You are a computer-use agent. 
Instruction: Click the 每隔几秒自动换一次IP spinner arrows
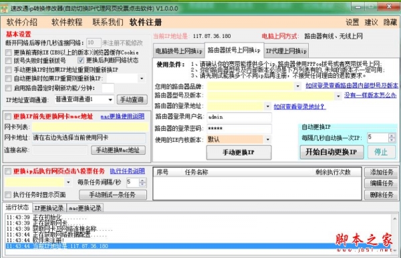coord(392,138)
